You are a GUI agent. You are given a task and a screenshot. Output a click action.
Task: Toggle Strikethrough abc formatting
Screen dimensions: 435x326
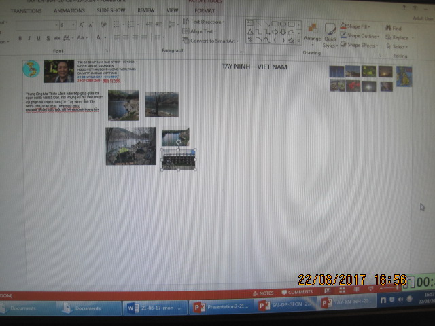point(57,38)
